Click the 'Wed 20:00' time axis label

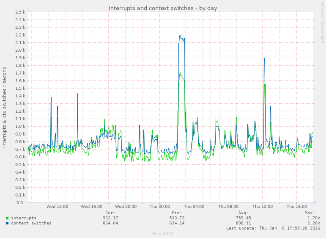point(126,207)
